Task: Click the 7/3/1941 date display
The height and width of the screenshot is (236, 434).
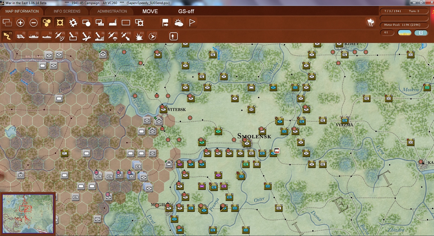Action: tap(393, 11)
